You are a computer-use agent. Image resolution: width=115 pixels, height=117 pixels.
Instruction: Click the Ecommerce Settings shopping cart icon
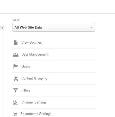click(x=15, y=114)
